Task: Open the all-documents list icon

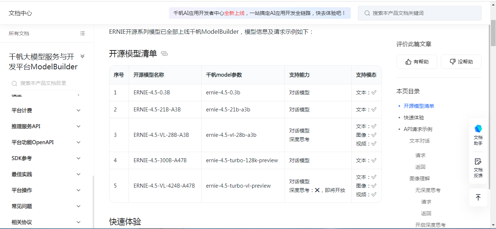Action: point(82,33)
